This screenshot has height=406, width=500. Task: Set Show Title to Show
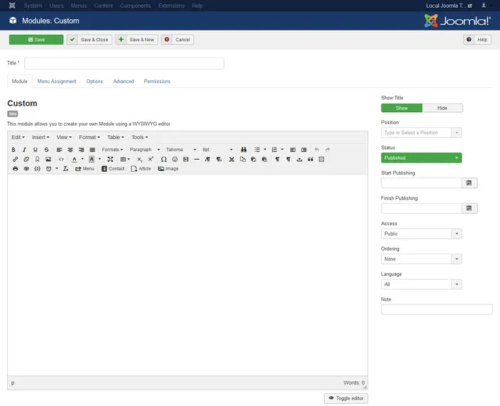click(x=401, y=108)
